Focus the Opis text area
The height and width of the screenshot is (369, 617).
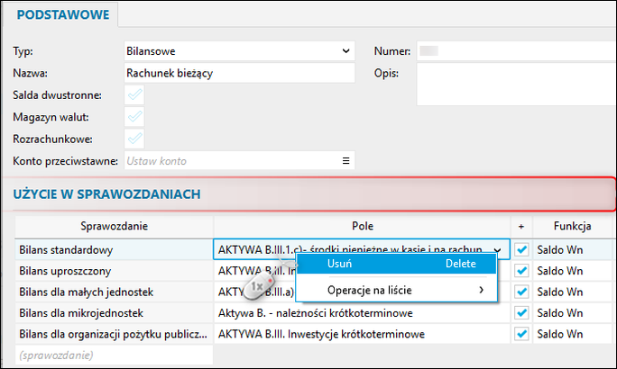(517, 85)
